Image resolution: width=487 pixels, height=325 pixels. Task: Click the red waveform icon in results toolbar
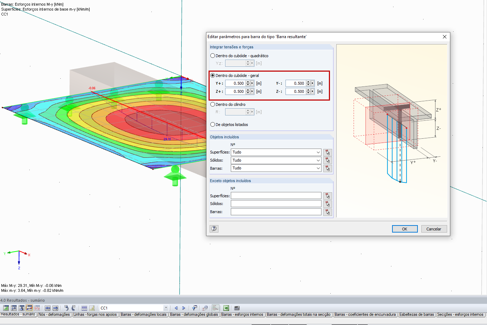37,308
